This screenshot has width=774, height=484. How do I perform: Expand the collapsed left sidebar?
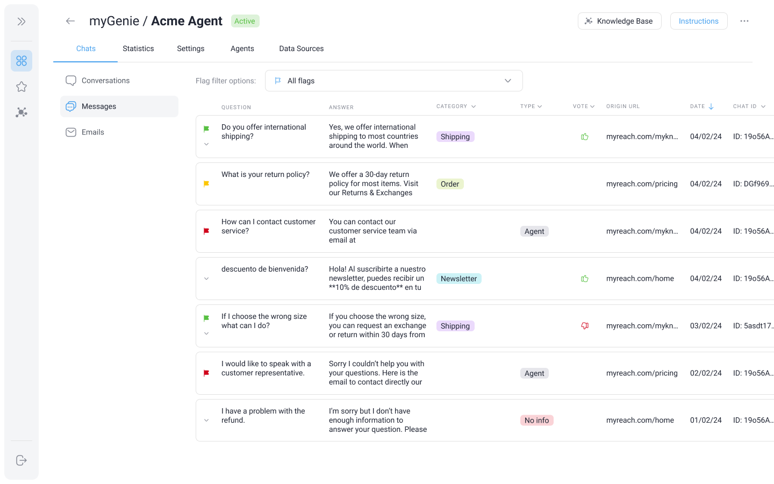[21, 22]
